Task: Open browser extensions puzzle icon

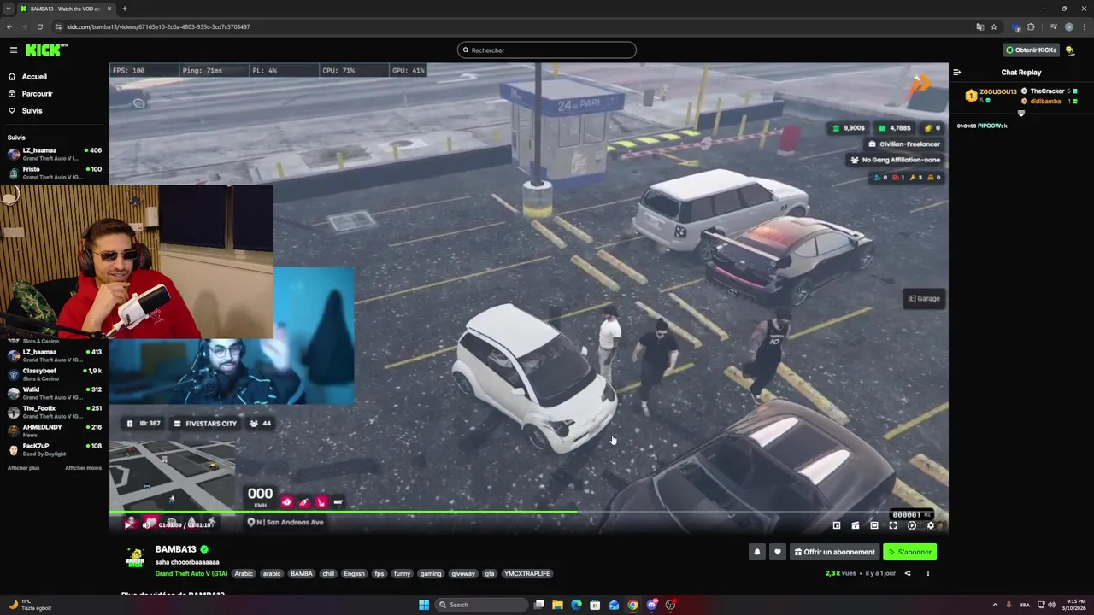Action: tap(1031, 26)
